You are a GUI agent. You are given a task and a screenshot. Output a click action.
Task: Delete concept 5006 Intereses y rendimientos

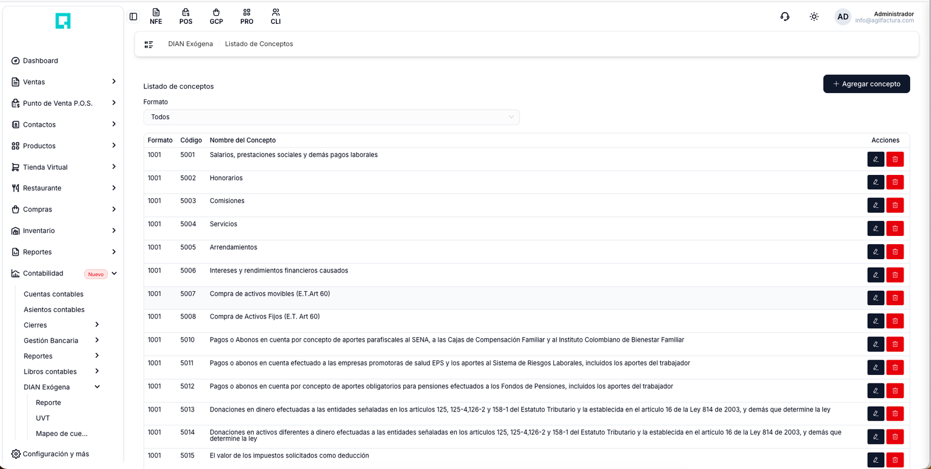click(895, 275)
